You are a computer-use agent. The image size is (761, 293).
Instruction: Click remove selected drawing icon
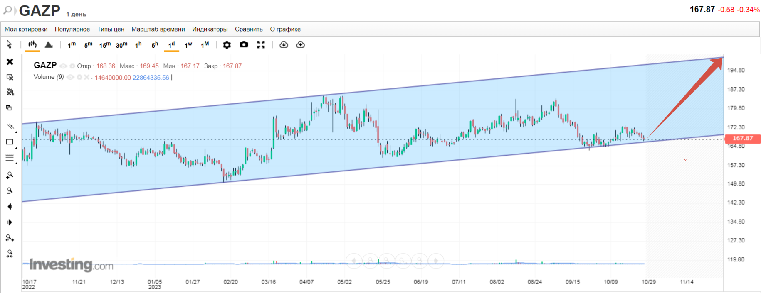pos(10,77)
